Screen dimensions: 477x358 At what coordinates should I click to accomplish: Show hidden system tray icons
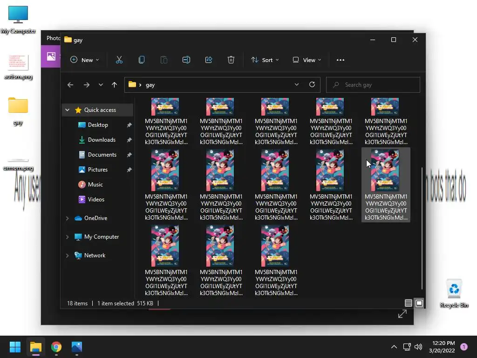(394, 347)
